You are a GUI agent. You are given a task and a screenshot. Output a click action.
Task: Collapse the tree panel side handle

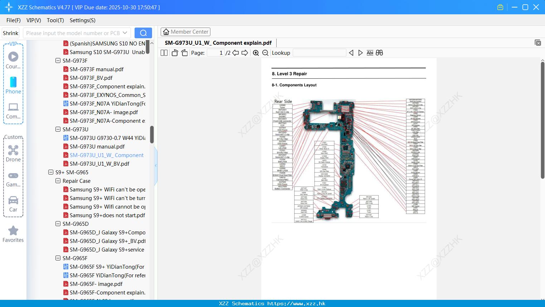(x=156, y=165)
